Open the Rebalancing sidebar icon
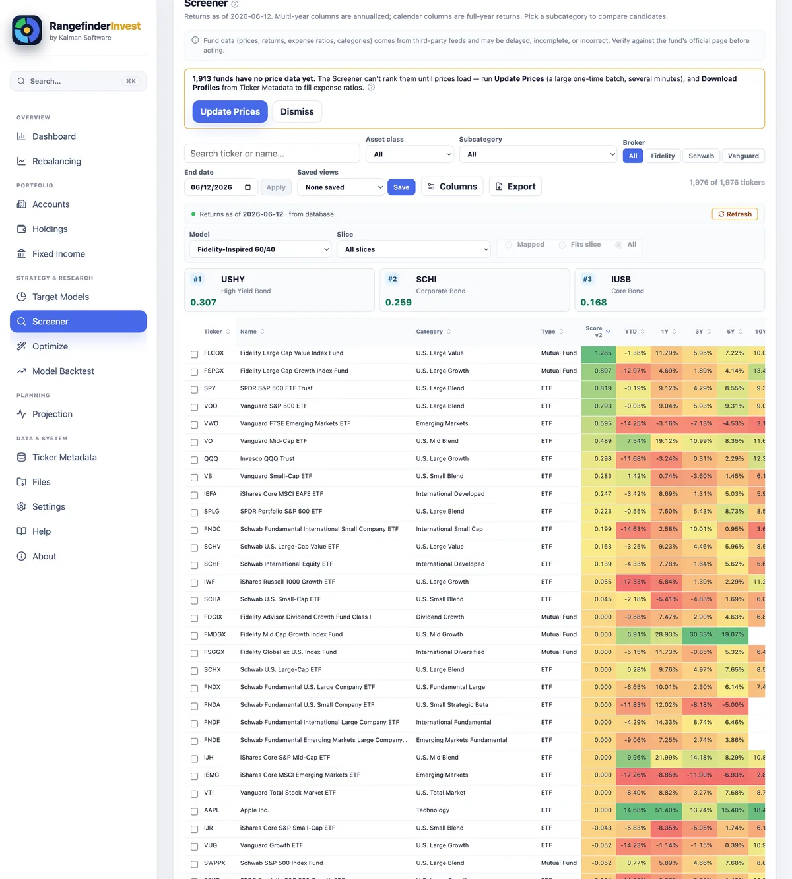792x879 pixels. click(21, 161)
